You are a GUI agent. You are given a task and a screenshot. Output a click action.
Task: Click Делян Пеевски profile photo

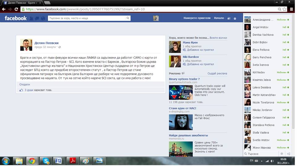click(x=26, y=45)
